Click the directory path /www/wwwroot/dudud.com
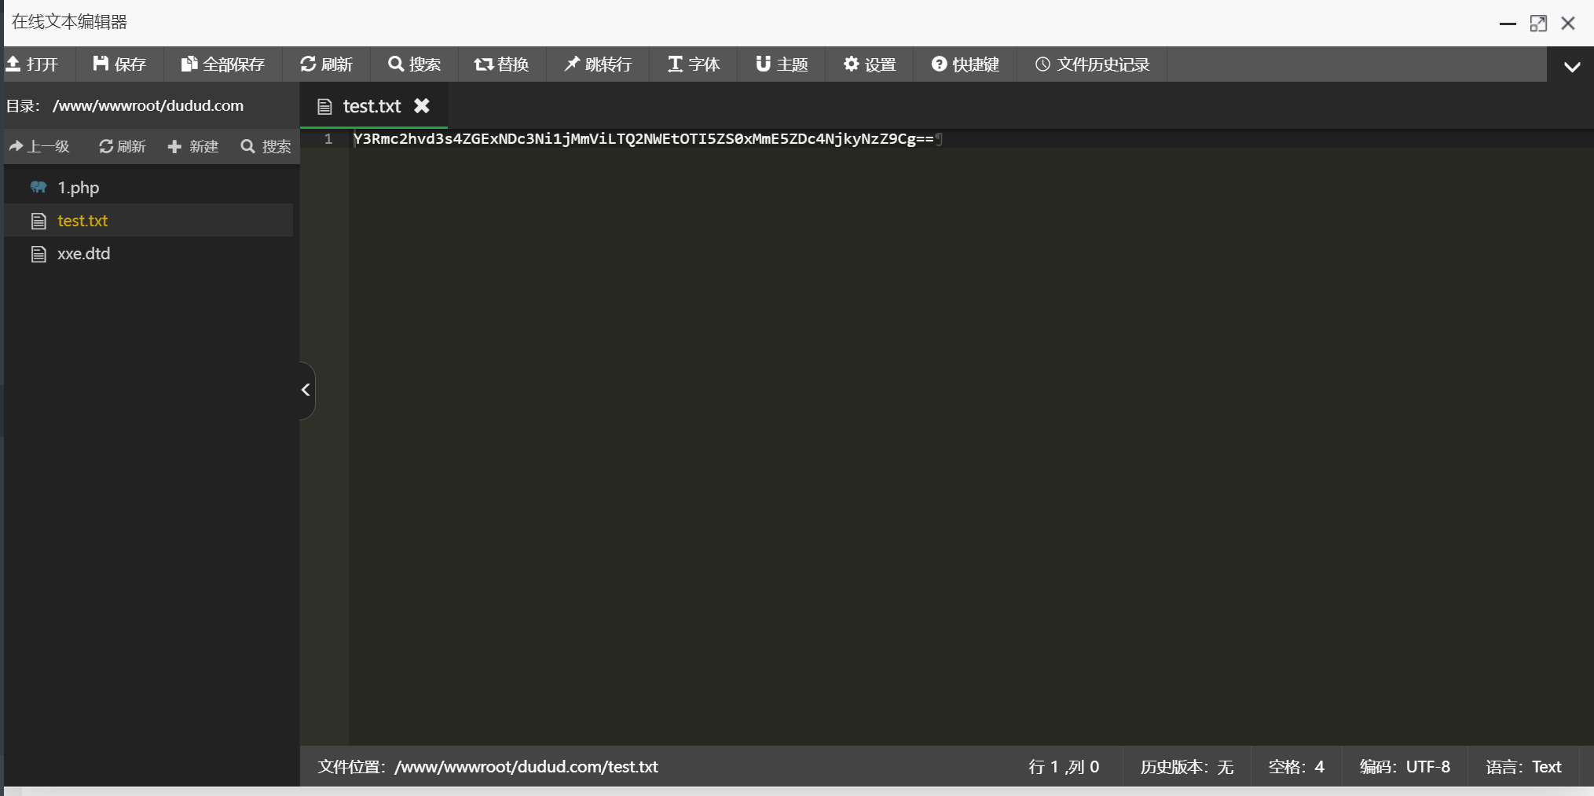Viewport: 1594px width, 796px height. tap(148, 105)
